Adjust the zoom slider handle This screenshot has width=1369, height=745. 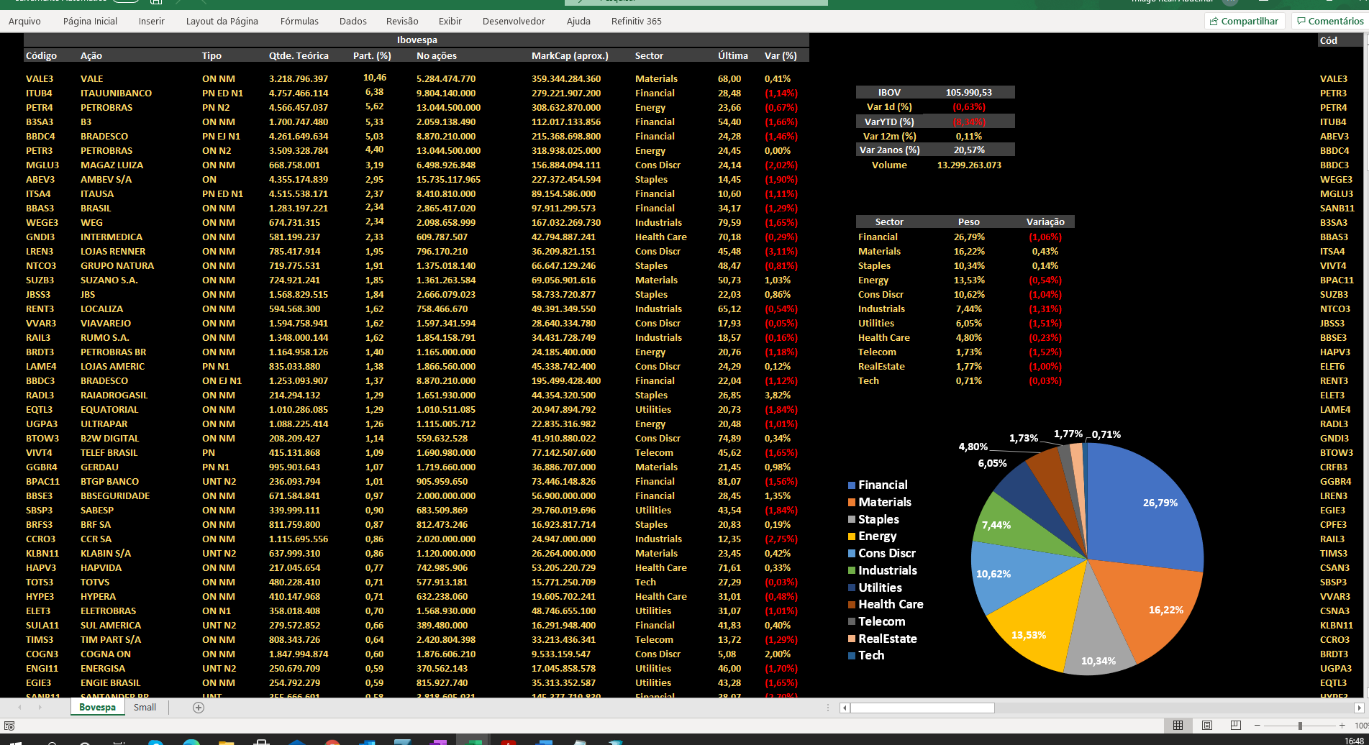(x=1300, y=726)
